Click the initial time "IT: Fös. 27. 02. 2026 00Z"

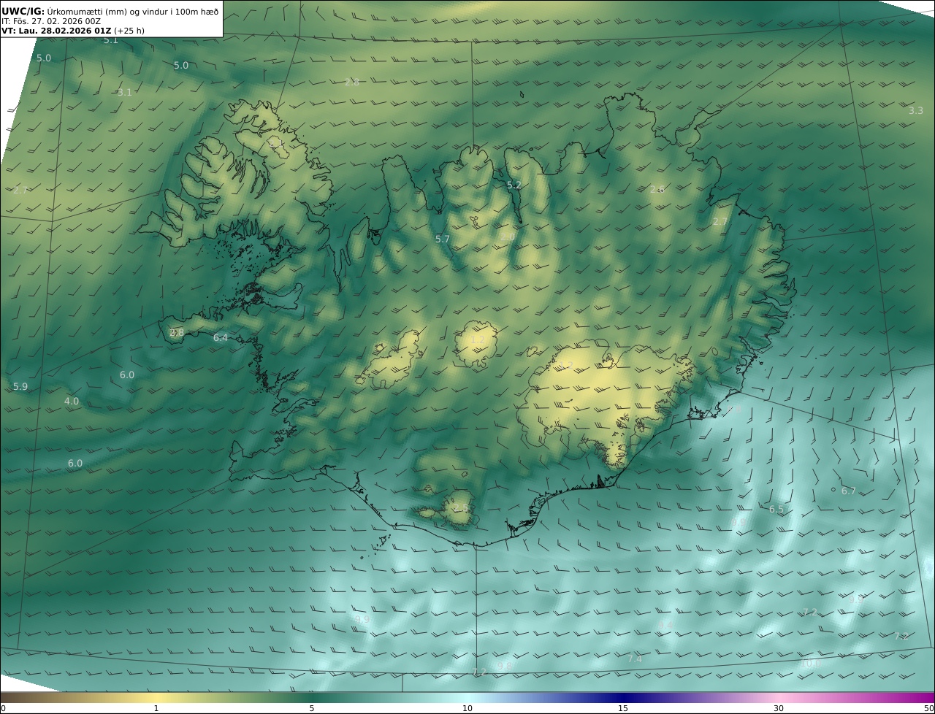tap(51, 21)
